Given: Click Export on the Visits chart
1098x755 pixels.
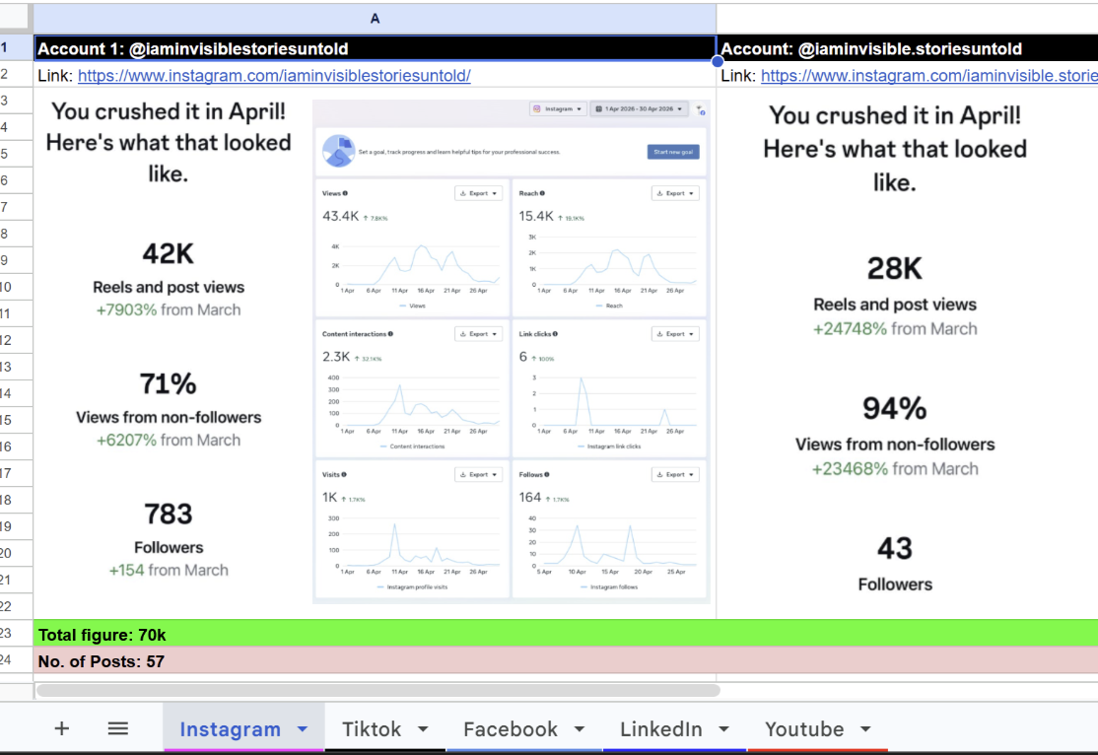Looking at the screenshot, I should pyautogui.click(x=478, y=475).
